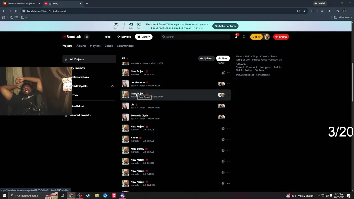
Task: Open the Bonnie & Clyde project
Action: pyautogui.click(x=139, y=116)
